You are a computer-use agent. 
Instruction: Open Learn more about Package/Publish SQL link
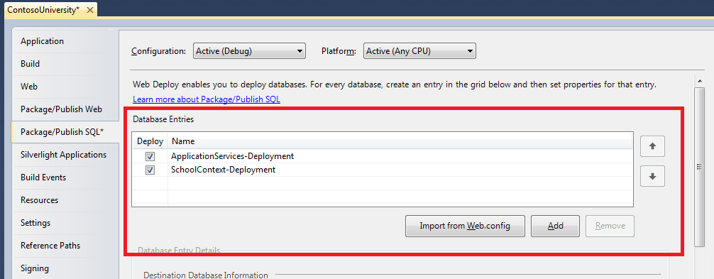207,99
